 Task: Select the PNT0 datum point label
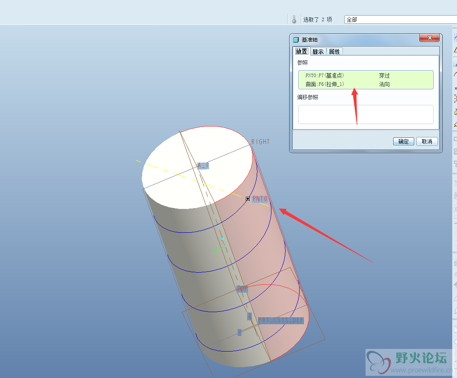coord(260,199)
